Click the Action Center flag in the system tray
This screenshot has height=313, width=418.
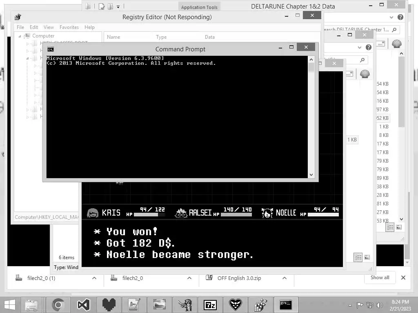[360, 305]
